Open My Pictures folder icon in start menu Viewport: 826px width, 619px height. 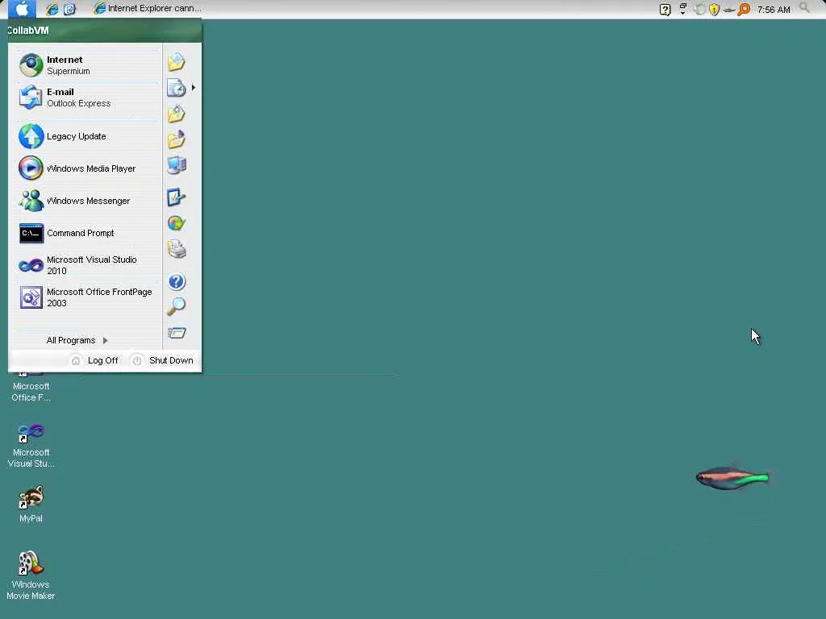177,114
